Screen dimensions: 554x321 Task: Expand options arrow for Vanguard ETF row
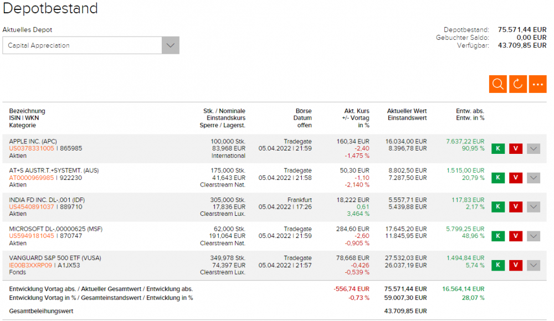(534, 266)
